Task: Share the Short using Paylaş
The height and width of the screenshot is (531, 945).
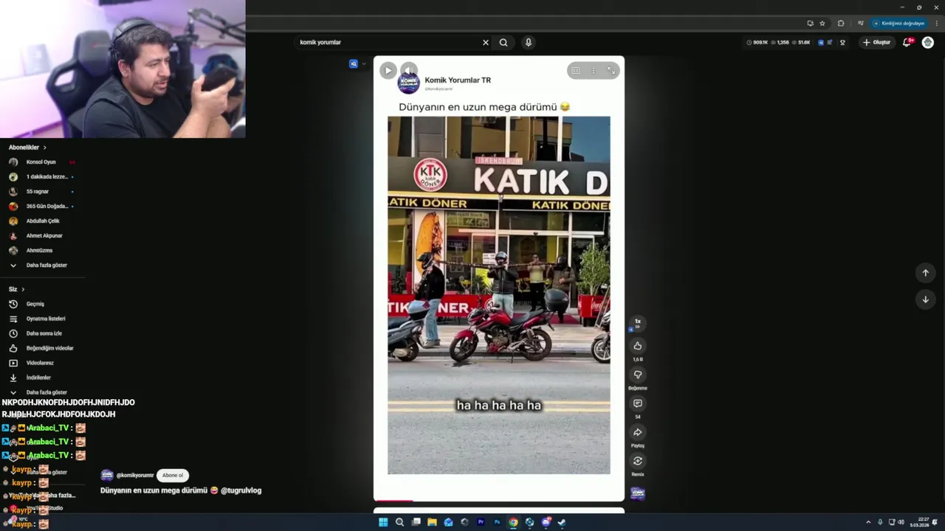Action: point(638,432)
